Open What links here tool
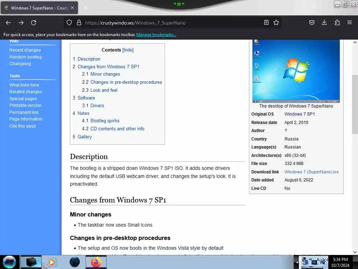 pyautogui.click(x=24, y=85)
